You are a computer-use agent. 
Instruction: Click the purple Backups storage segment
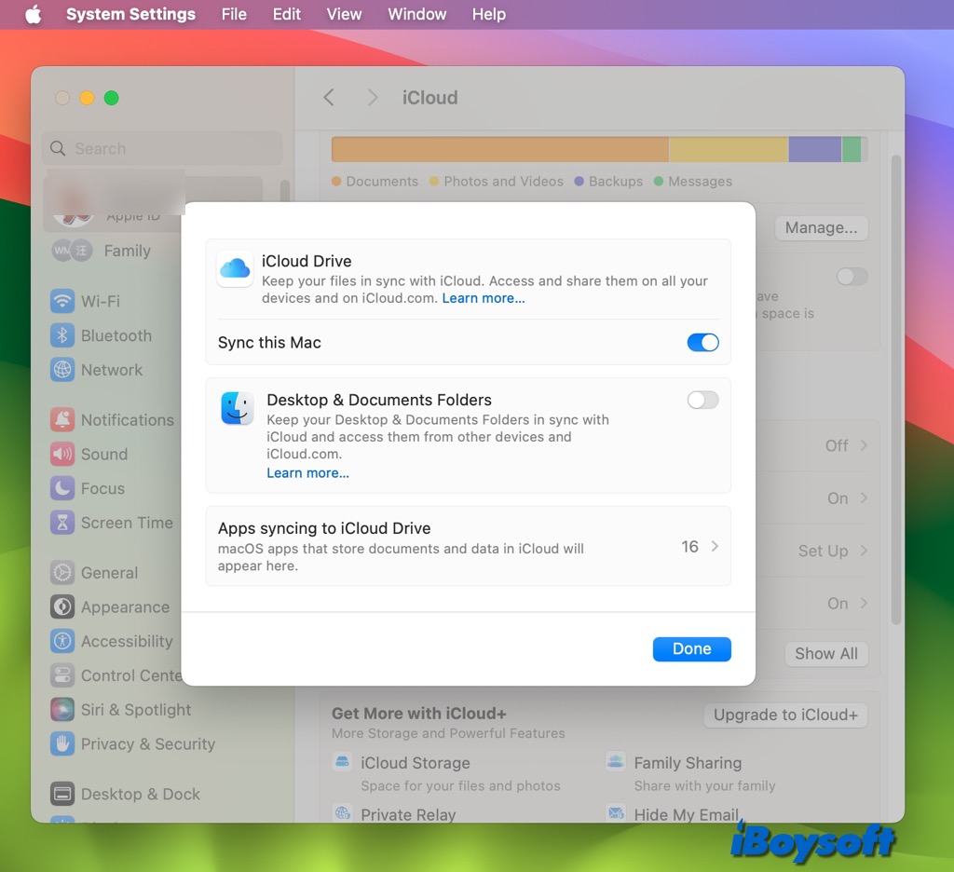coord(814,149)
